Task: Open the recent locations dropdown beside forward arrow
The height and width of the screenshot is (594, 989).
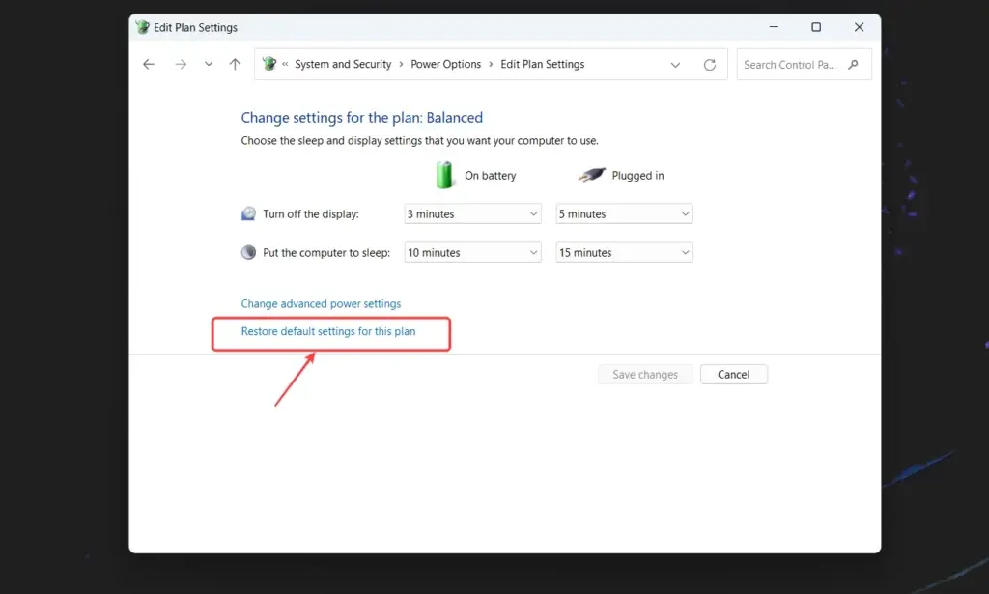Action: pos(208,64)
